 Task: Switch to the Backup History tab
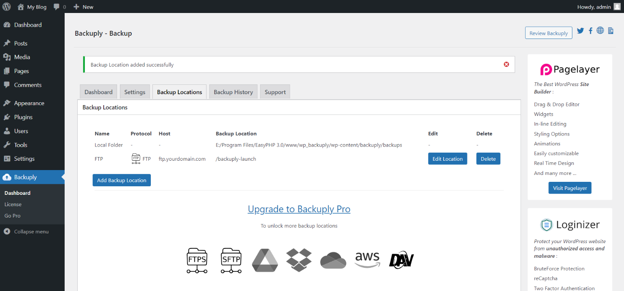(x=233, y=92)
